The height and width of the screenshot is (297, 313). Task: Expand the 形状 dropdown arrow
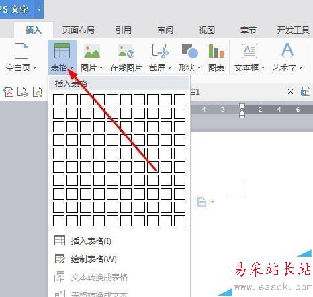[199, 67]
